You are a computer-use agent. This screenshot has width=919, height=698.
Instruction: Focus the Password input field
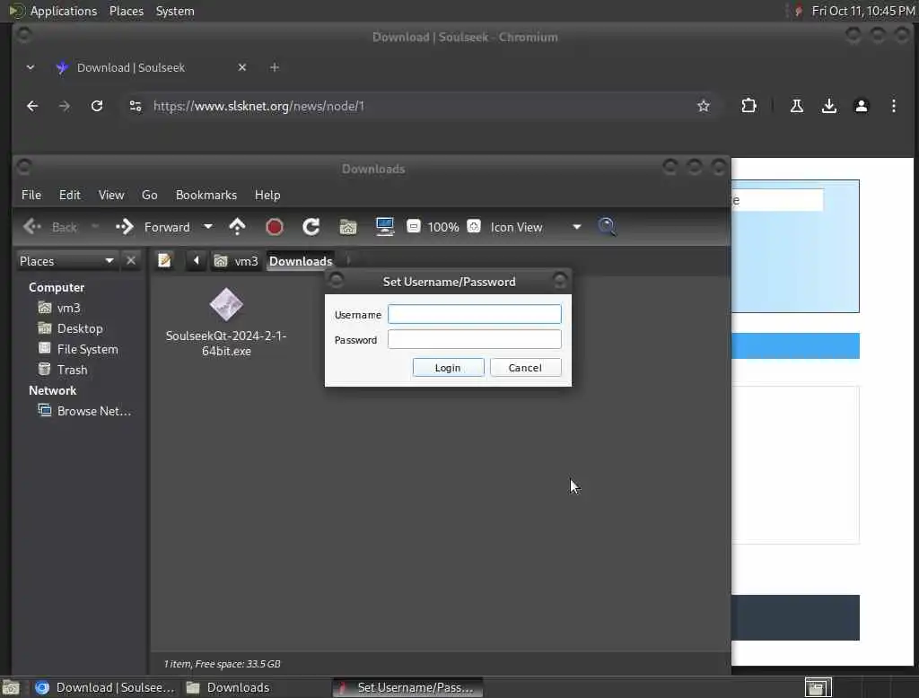tap(474, 339)
